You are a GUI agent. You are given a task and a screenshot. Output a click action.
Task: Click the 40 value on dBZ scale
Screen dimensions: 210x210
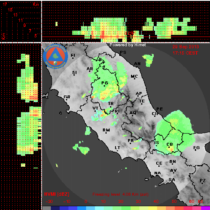coord(156,202)
